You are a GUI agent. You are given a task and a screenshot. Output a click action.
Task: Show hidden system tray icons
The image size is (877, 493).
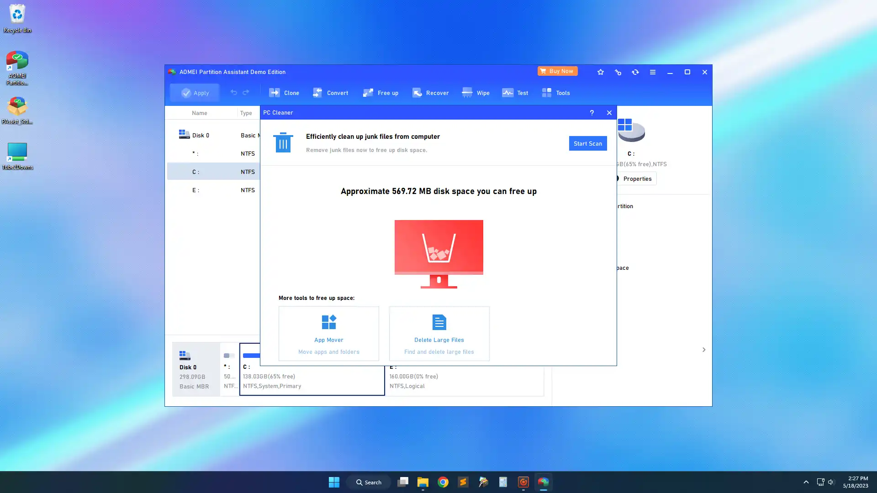(x=806, y=482)
